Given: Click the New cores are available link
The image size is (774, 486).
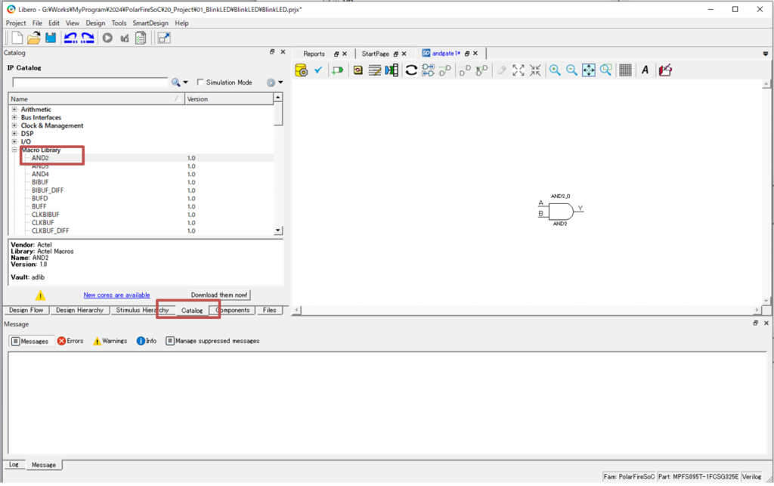Looking at the screenshot, I should click(x=116, y=295).
